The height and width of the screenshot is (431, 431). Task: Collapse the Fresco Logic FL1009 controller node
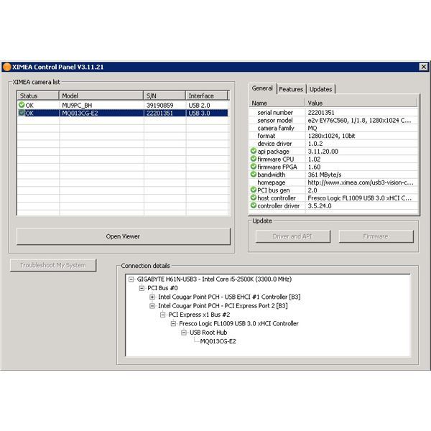pos(173,324)
